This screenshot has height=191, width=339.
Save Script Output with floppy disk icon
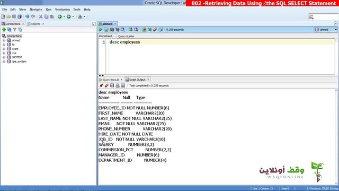click(112, 85)
